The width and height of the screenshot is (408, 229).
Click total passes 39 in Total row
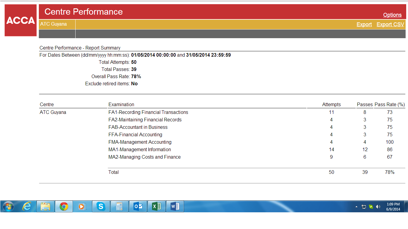click(x=365, y=172)
